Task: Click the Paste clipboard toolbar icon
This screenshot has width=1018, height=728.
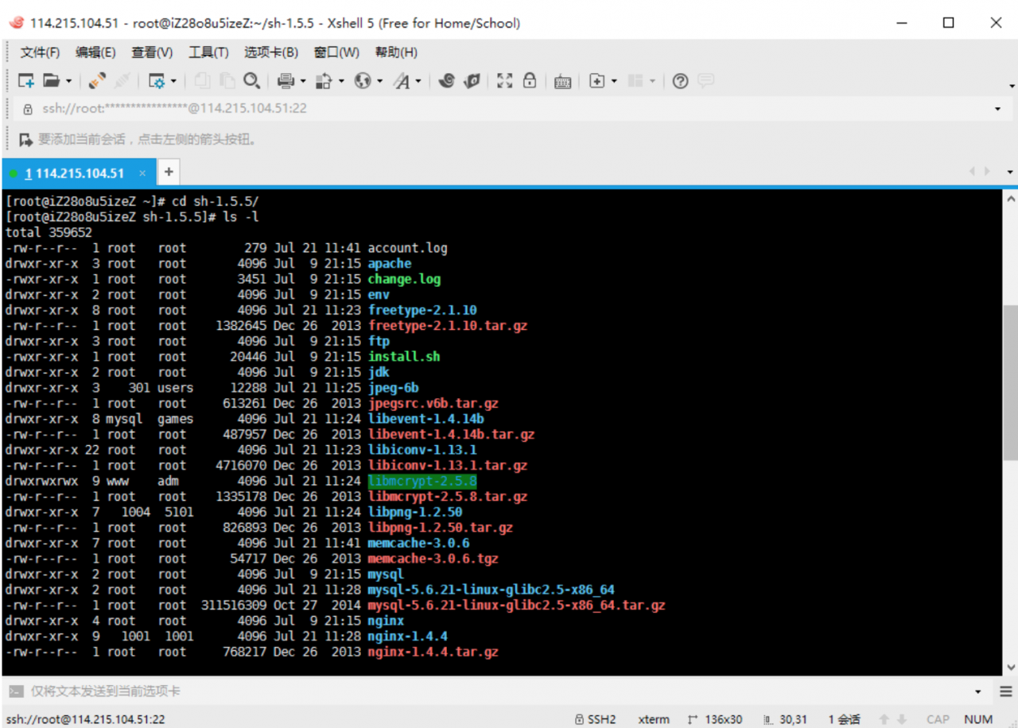Action: pyautogui.click(x=227, y=81)
